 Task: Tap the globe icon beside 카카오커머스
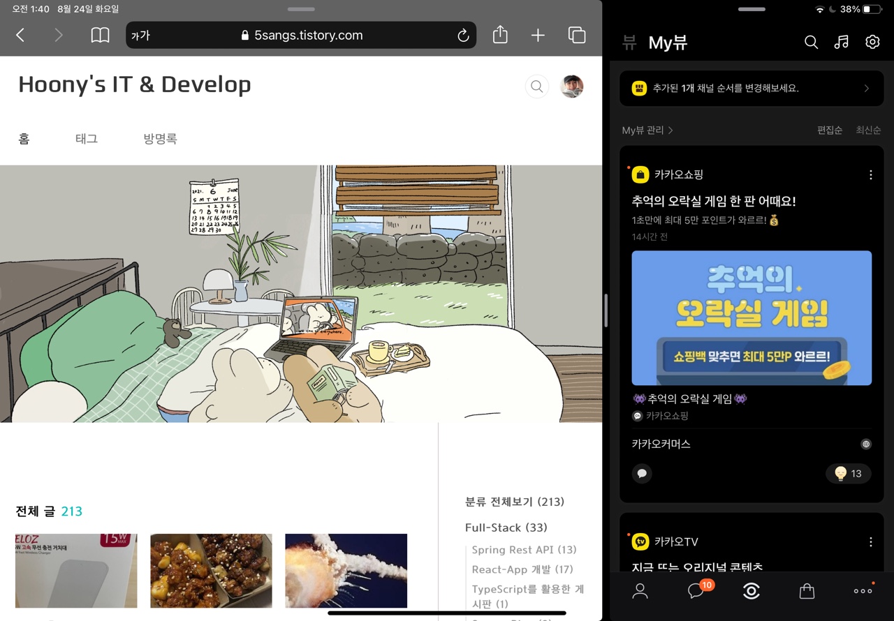point(866,444)
